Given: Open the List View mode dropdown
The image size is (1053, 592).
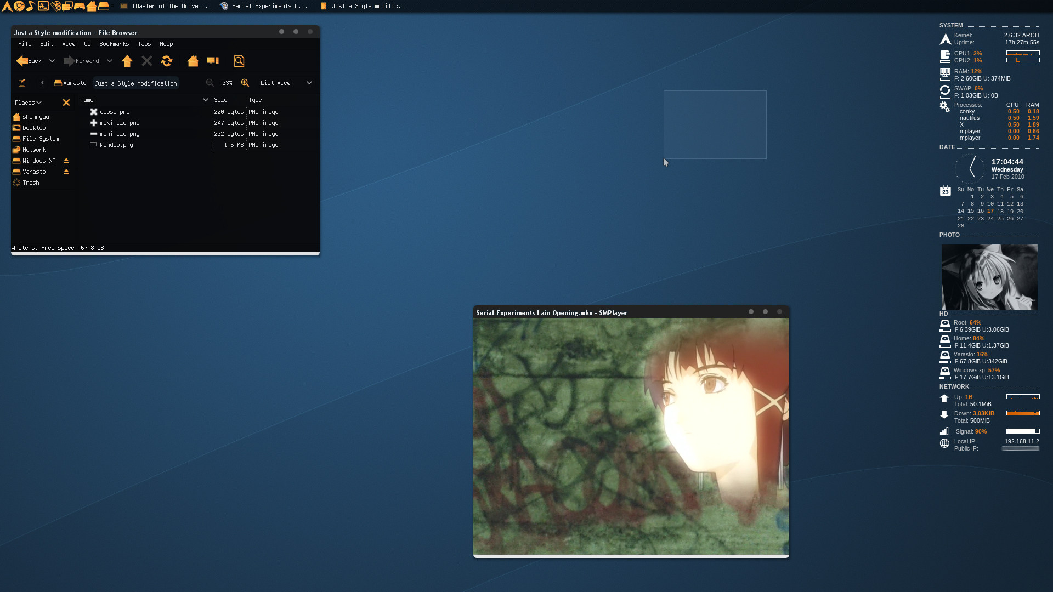Looking at the screenshot, I should pyautogui.click(x=286, y=83).
